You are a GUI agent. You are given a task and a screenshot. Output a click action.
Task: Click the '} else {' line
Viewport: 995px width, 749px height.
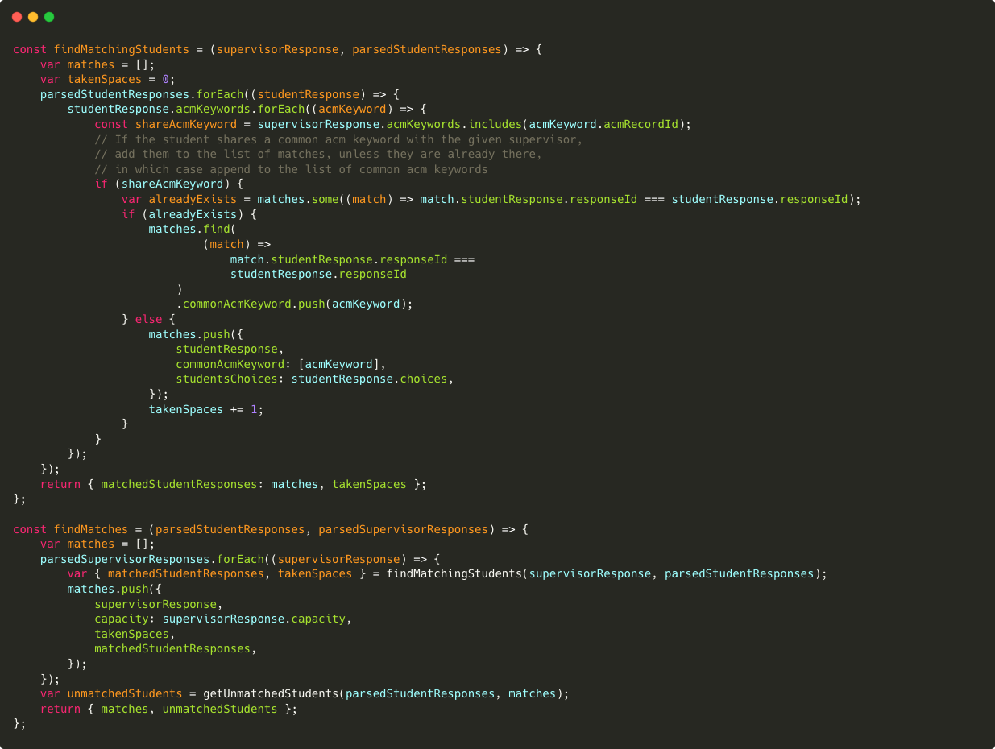pyautogui.click(x=148, y=319)
